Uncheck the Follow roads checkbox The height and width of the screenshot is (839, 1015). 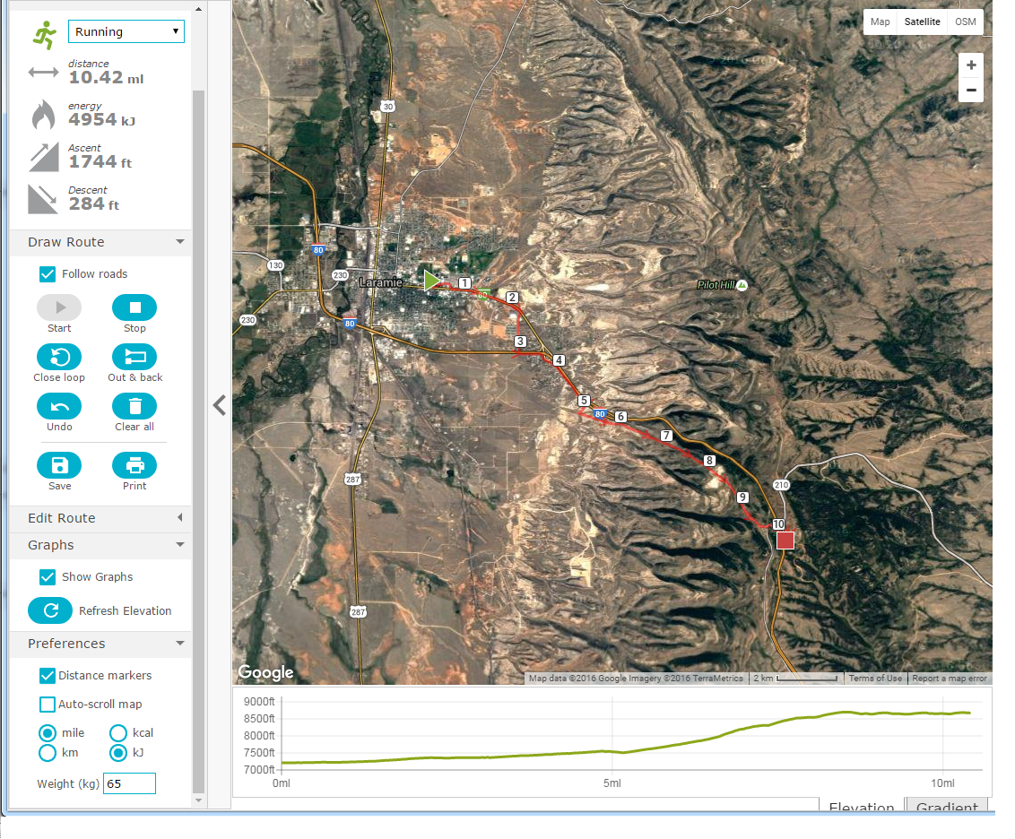point(48,274)
